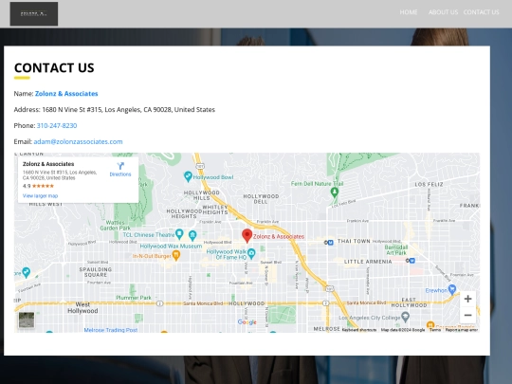
Task: Email adam@zolonzassociates.com
Action: coord(78,141)
